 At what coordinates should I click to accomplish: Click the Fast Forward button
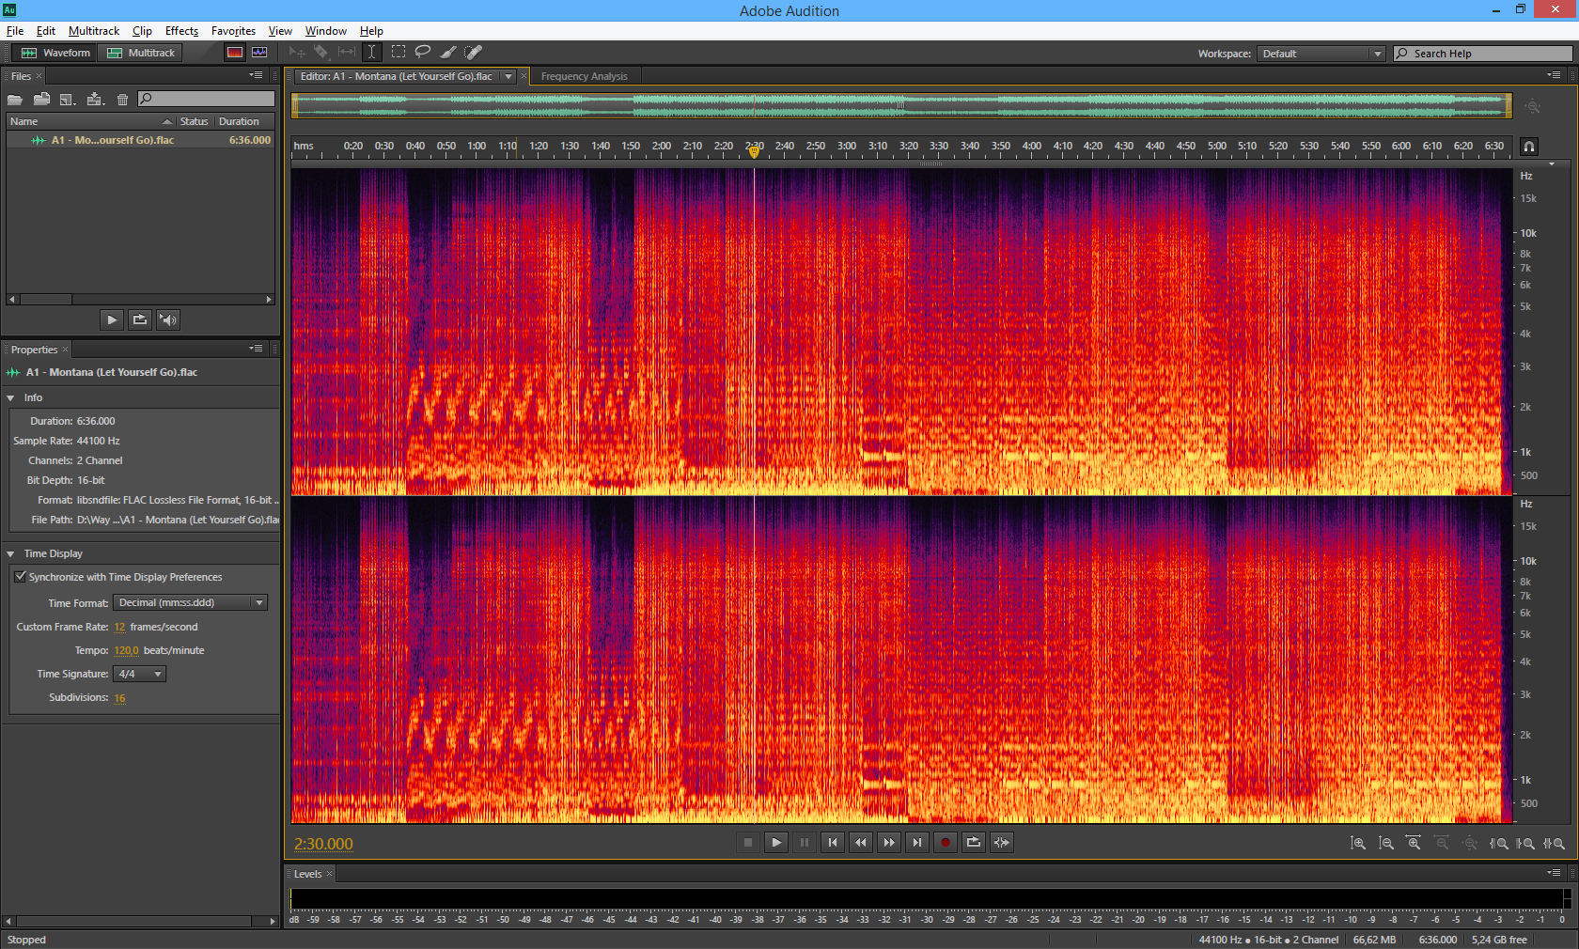click(x=889, y=843)
